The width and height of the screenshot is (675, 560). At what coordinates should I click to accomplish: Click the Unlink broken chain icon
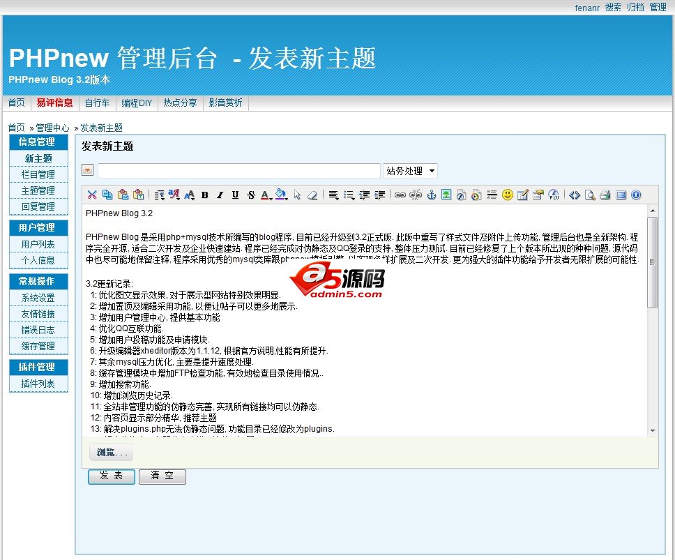tap(416, 195)
